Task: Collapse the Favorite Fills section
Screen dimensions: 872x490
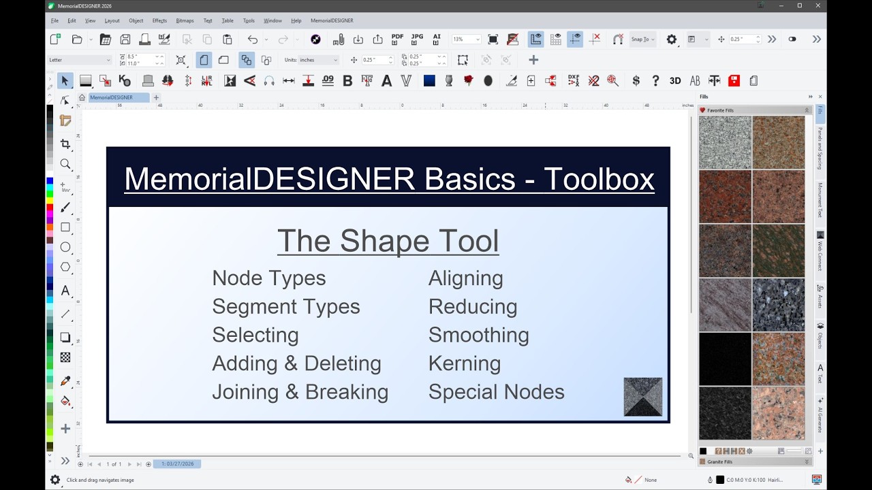Action: (x=807, y=110)
